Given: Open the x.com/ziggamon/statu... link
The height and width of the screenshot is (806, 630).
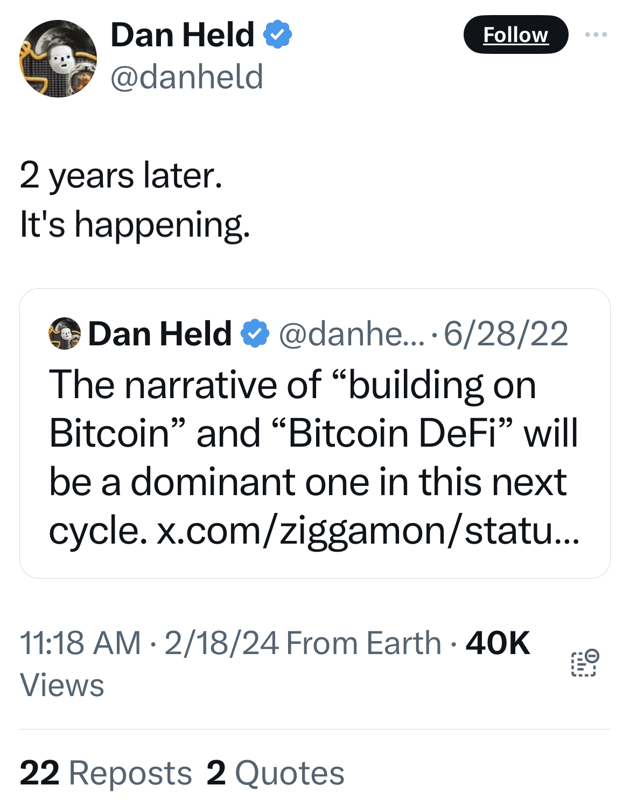Looking at the screenshot, I should pyautogui.click(x=368, y=531).
